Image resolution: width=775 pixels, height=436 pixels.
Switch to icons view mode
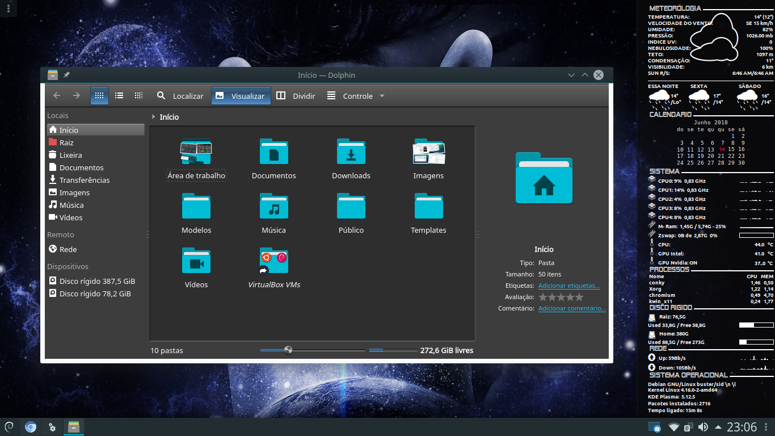[x=99, y=95]
